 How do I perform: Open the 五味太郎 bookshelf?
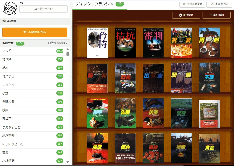pyautogui.click(x=33, y=102)
